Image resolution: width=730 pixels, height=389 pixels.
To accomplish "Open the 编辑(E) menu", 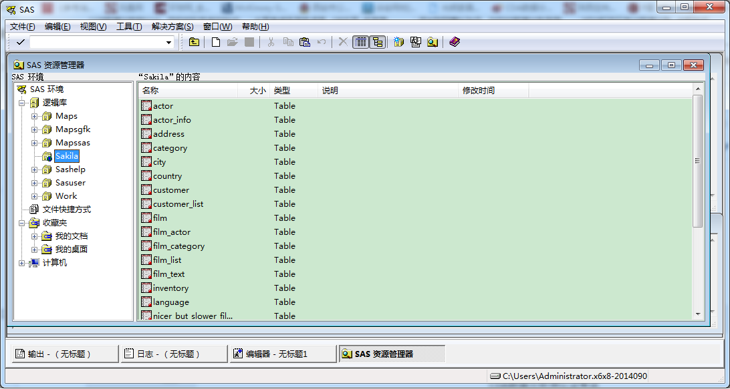I will click(x=57, y=27).
